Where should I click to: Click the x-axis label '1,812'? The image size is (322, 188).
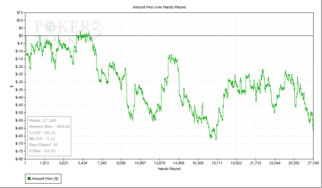(44, 163)
